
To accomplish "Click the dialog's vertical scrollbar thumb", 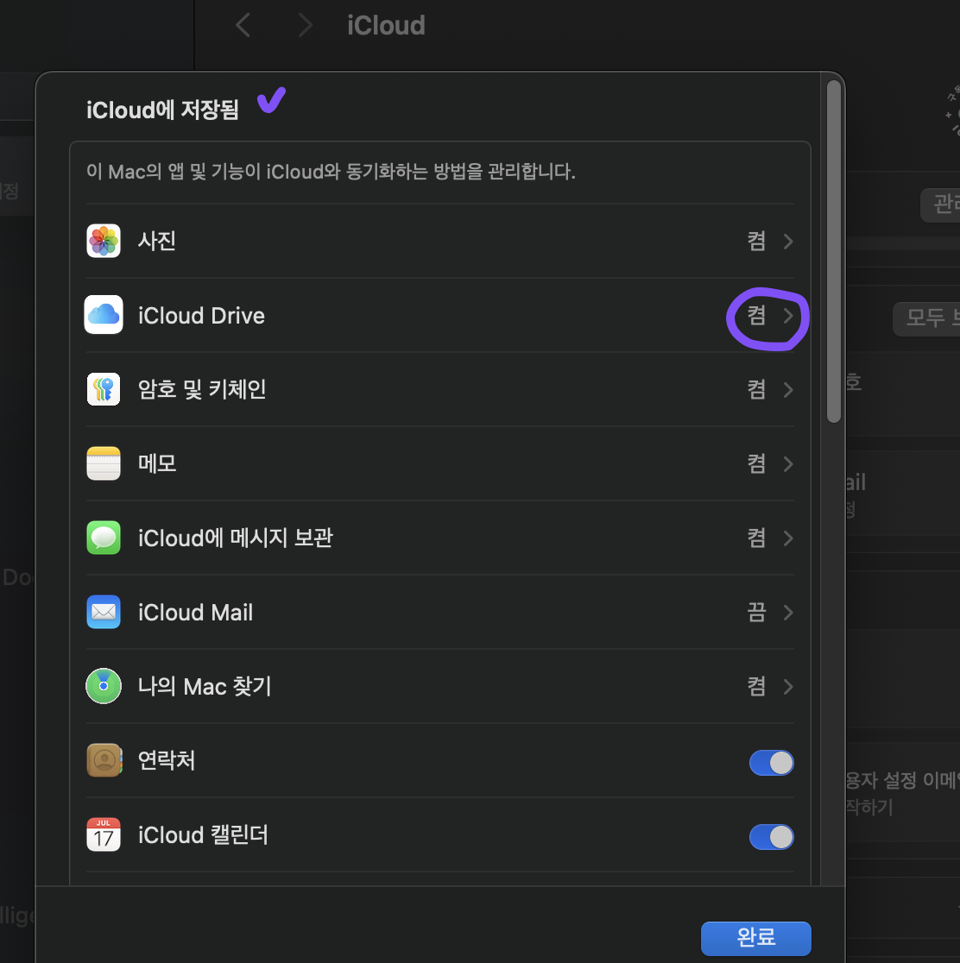I will 833,252.
